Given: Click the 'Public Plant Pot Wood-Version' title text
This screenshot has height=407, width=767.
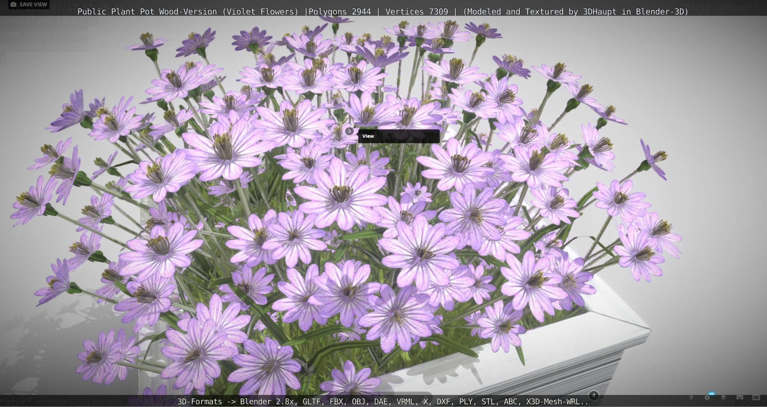Looking at the screenshot, I should click(147, 12).
